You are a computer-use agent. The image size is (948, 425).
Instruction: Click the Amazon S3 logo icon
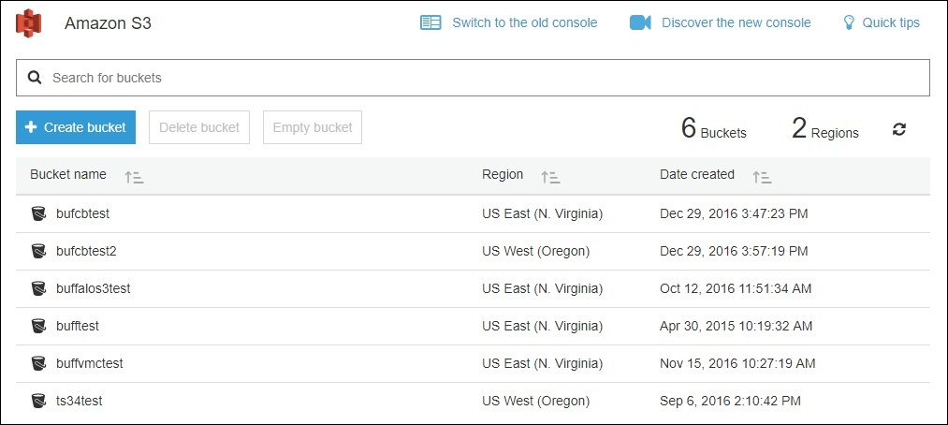tap(29, 22)
